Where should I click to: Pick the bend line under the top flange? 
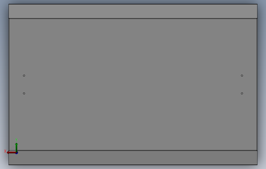pyautogui.click(x=133, y=18)
